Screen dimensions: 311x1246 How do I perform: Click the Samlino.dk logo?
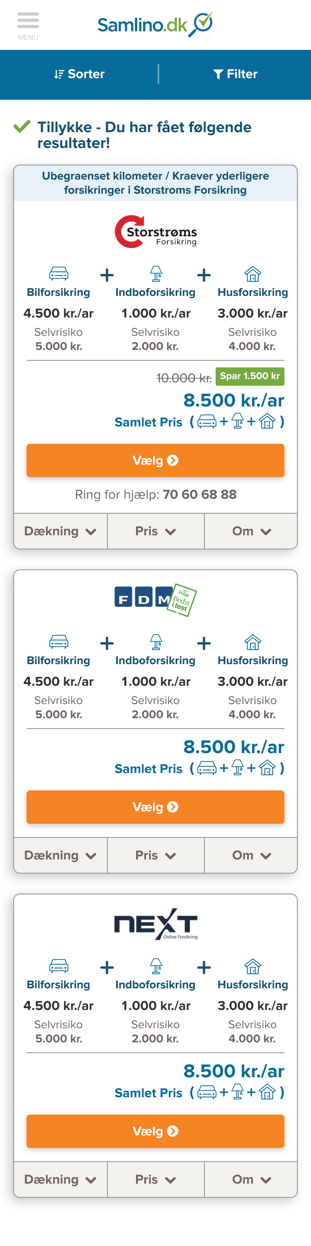point(155,24)
